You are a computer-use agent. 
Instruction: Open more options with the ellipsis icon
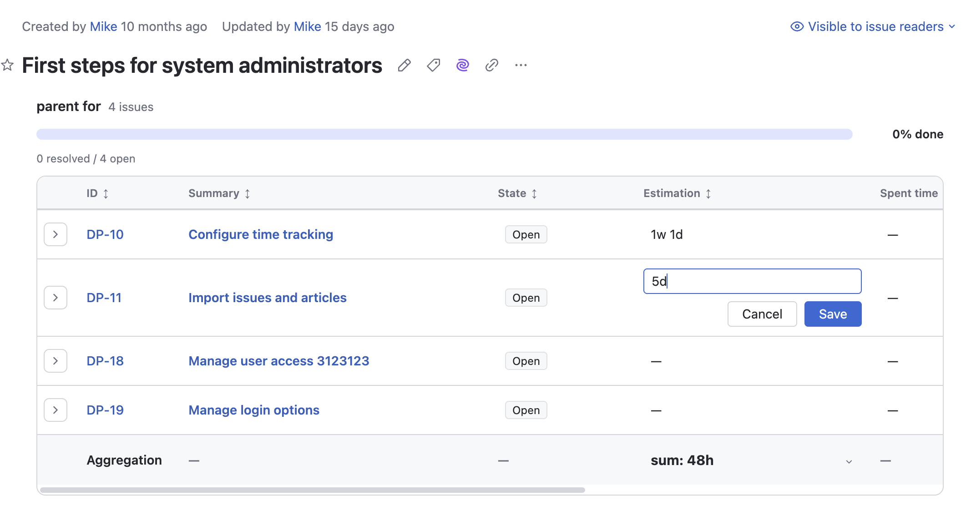[x=521, y=66]
